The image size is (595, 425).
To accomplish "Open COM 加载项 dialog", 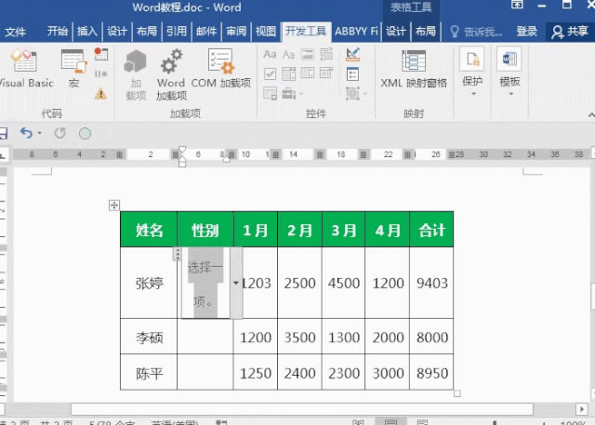I will [x=221, y=68].
